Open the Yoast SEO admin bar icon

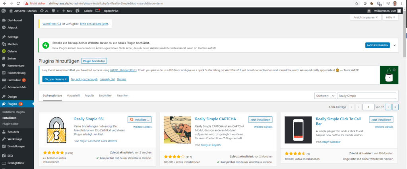pos(78,11)
